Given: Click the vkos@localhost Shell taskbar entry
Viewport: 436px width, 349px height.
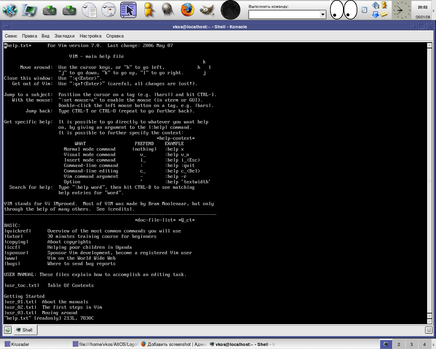Looking at the screenshot, I should tap(242, 344).
